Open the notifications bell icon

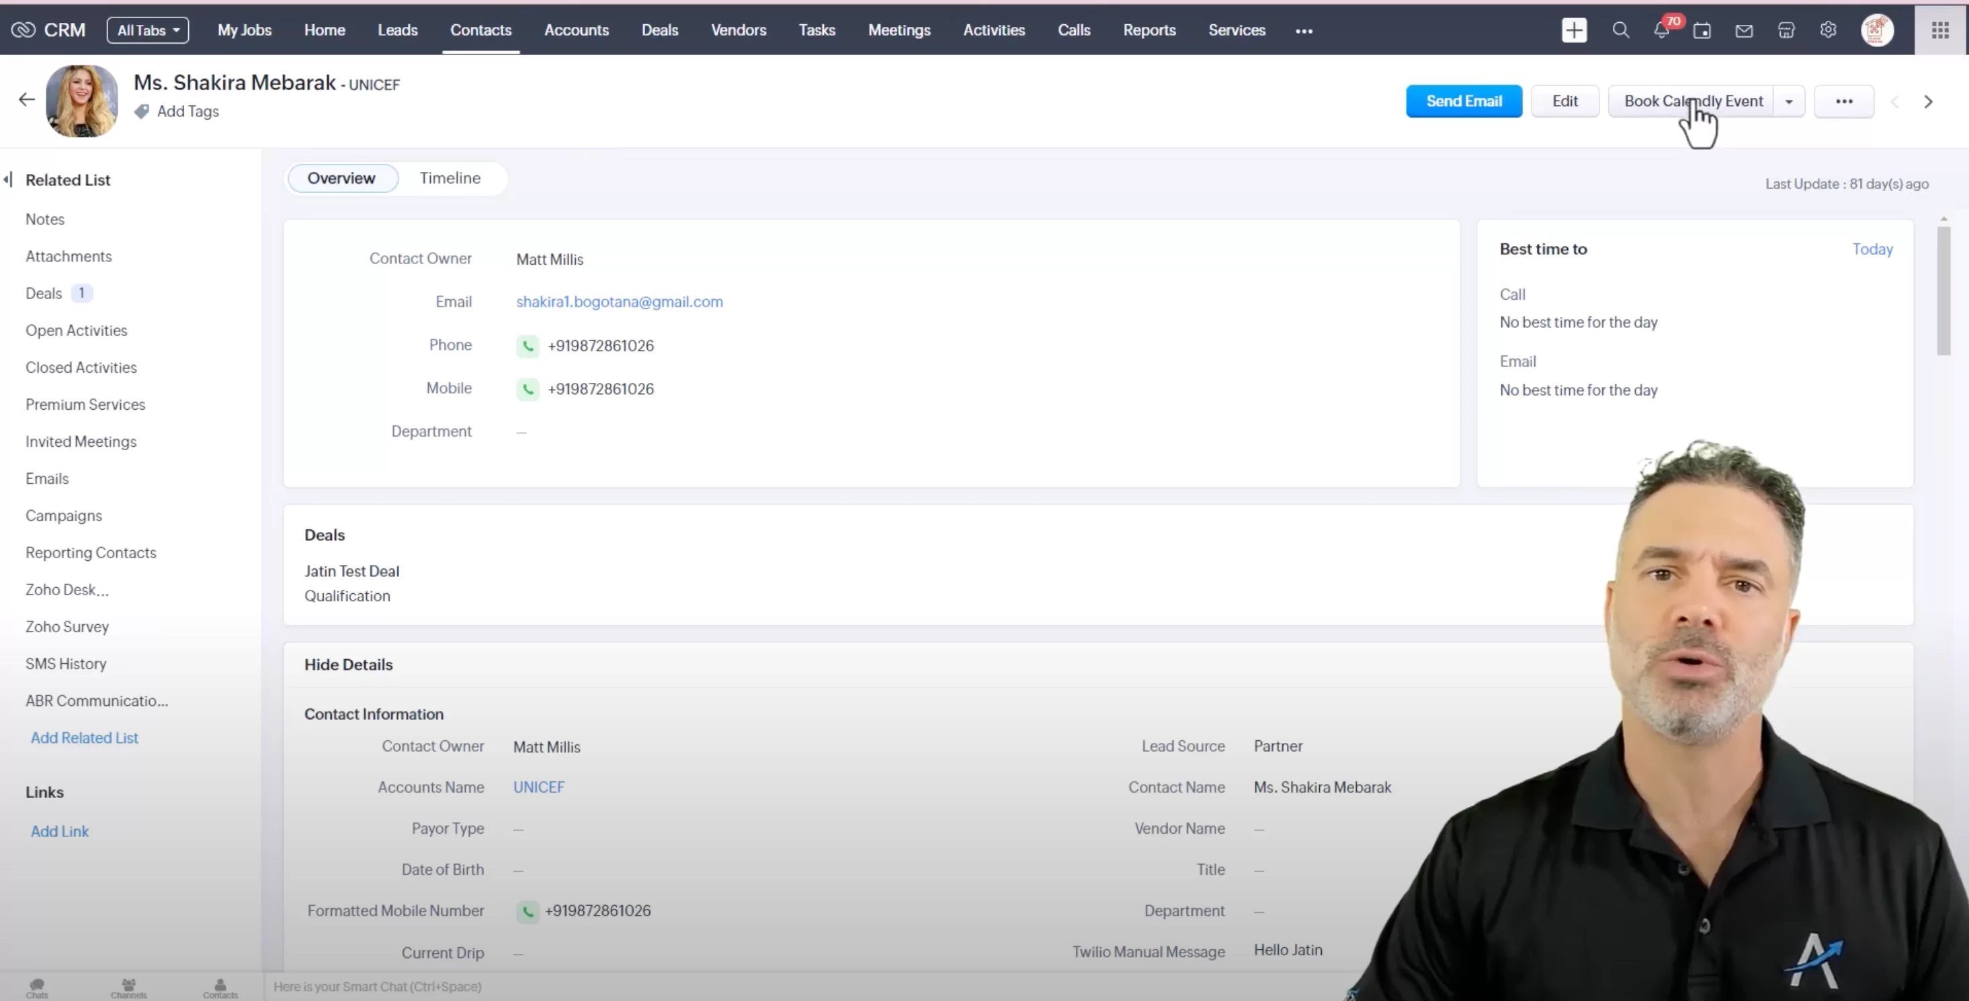(1661, 30)
